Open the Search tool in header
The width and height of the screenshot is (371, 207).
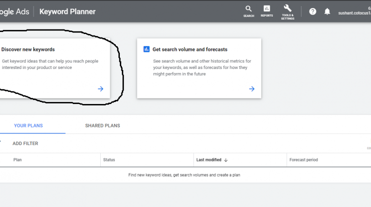click(249, 11)
